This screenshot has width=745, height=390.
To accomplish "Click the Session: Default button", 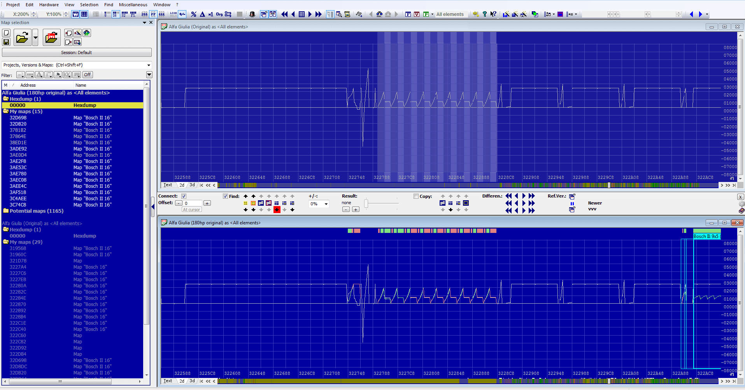I will pos(77,52).
